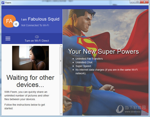This screenshot has height=117, width=150.
Task: Click Your New Super Powers heading
Action: (104, 51)
